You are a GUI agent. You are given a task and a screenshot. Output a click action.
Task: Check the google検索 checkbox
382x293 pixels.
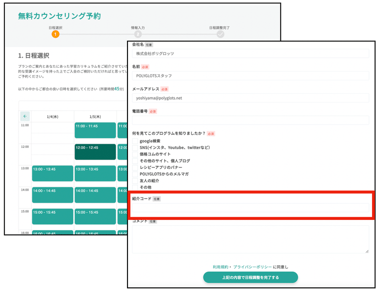point(135,141)
